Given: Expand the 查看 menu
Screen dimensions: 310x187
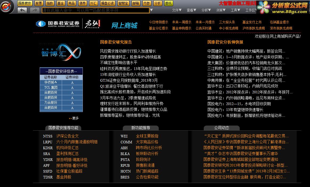Looking at the screenshot, I should coord(191,10).
